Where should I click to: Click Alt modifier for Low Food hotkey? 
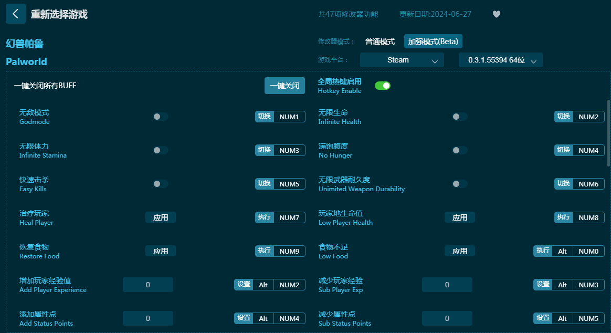(x=562, y=251)
